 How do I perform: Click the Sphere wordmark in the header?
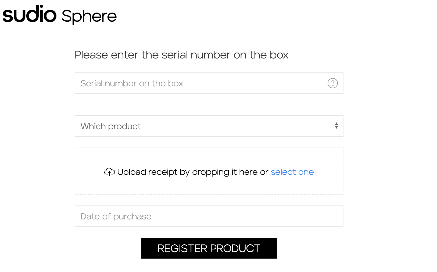point(89,16)
